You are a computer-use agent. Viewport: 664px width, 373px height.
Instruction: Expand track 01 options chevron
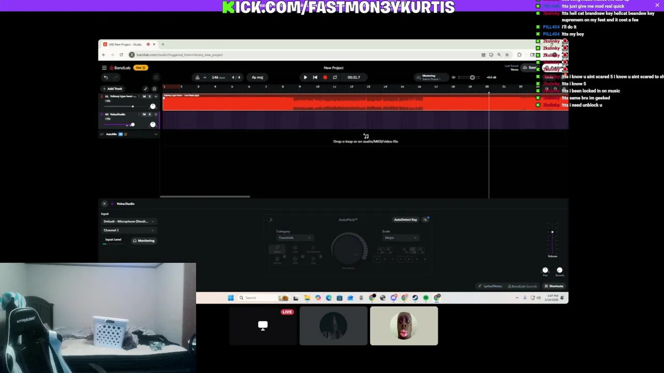pos(156,96)
